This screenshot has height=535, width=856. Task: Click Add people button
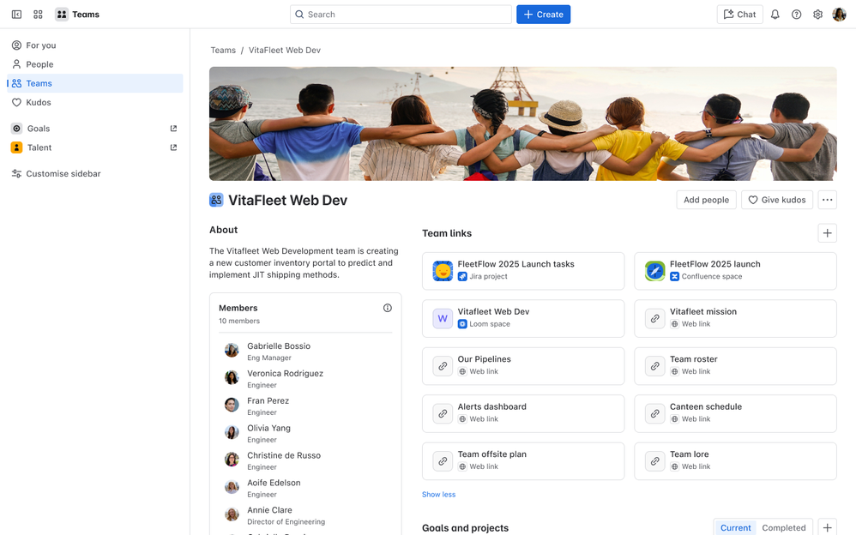(707, 200)
